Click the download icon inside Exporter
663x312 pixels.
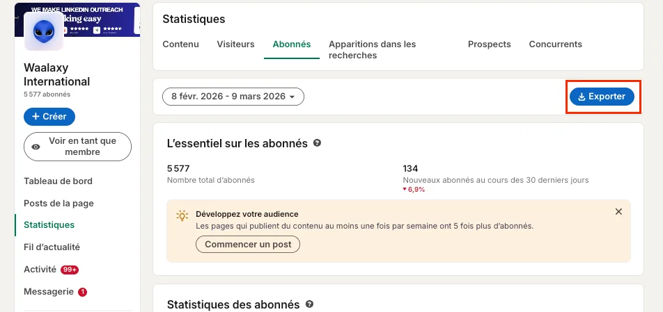(582, 97)
